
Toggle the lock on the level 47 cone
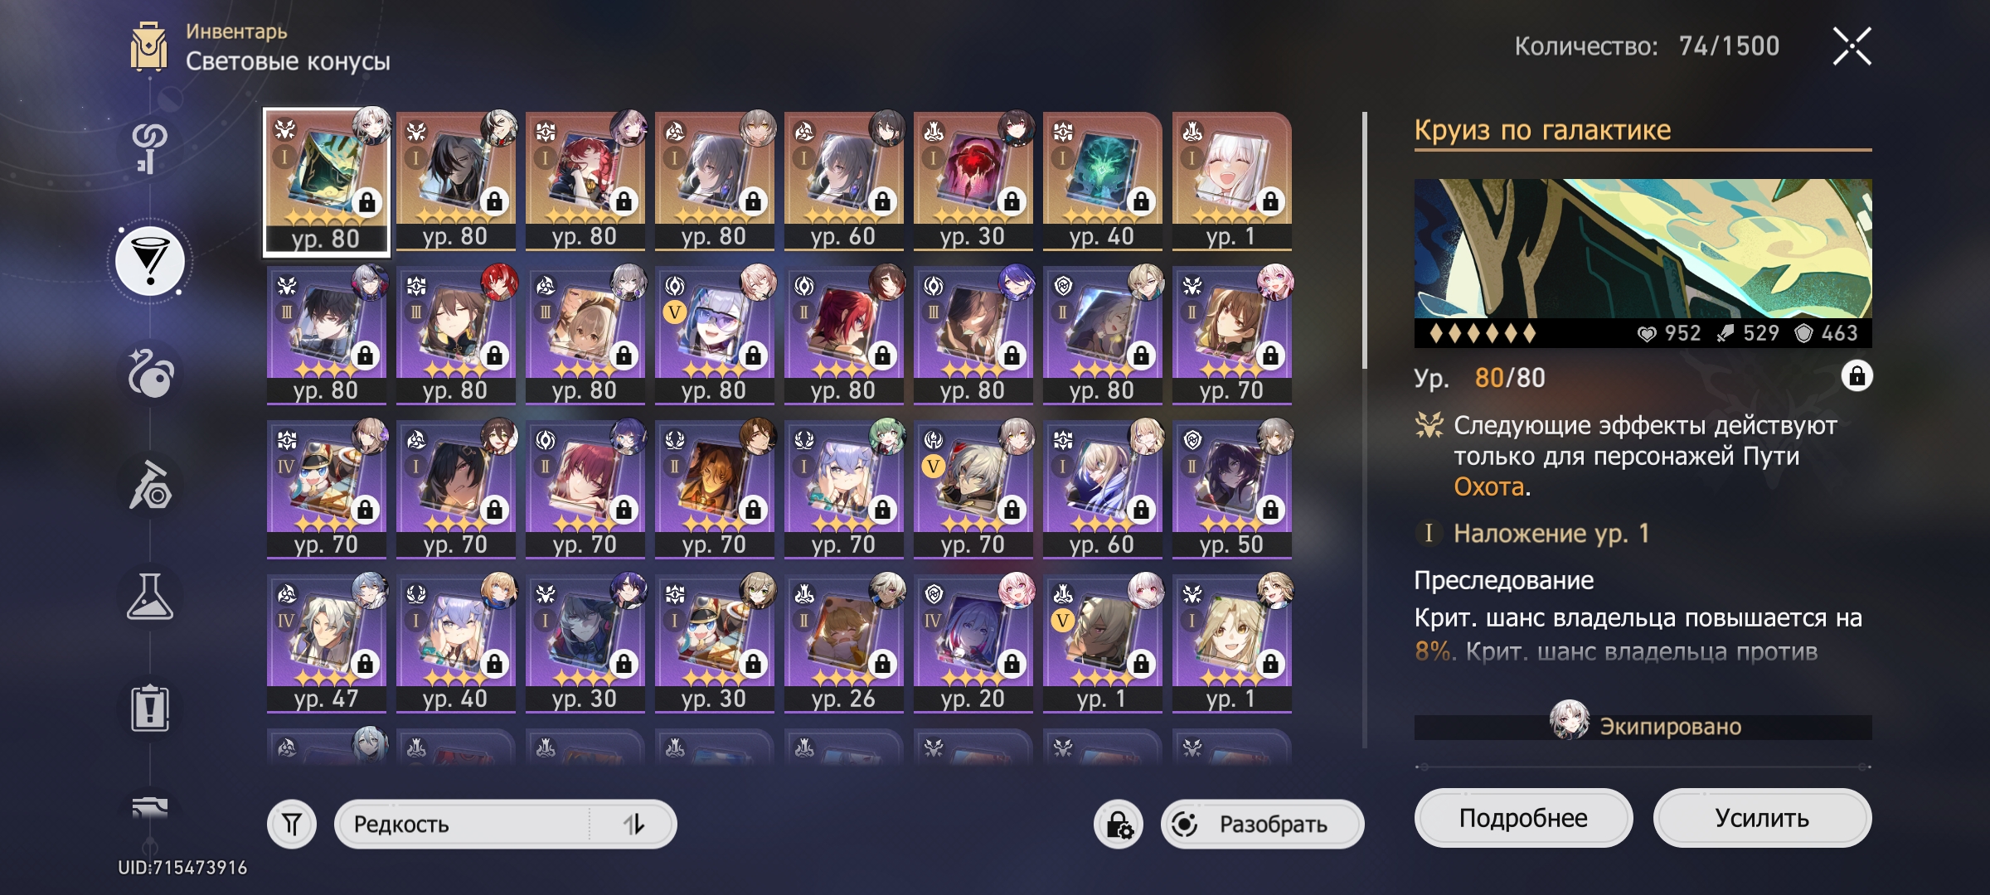pyautogui.click(x=365, y=664)
